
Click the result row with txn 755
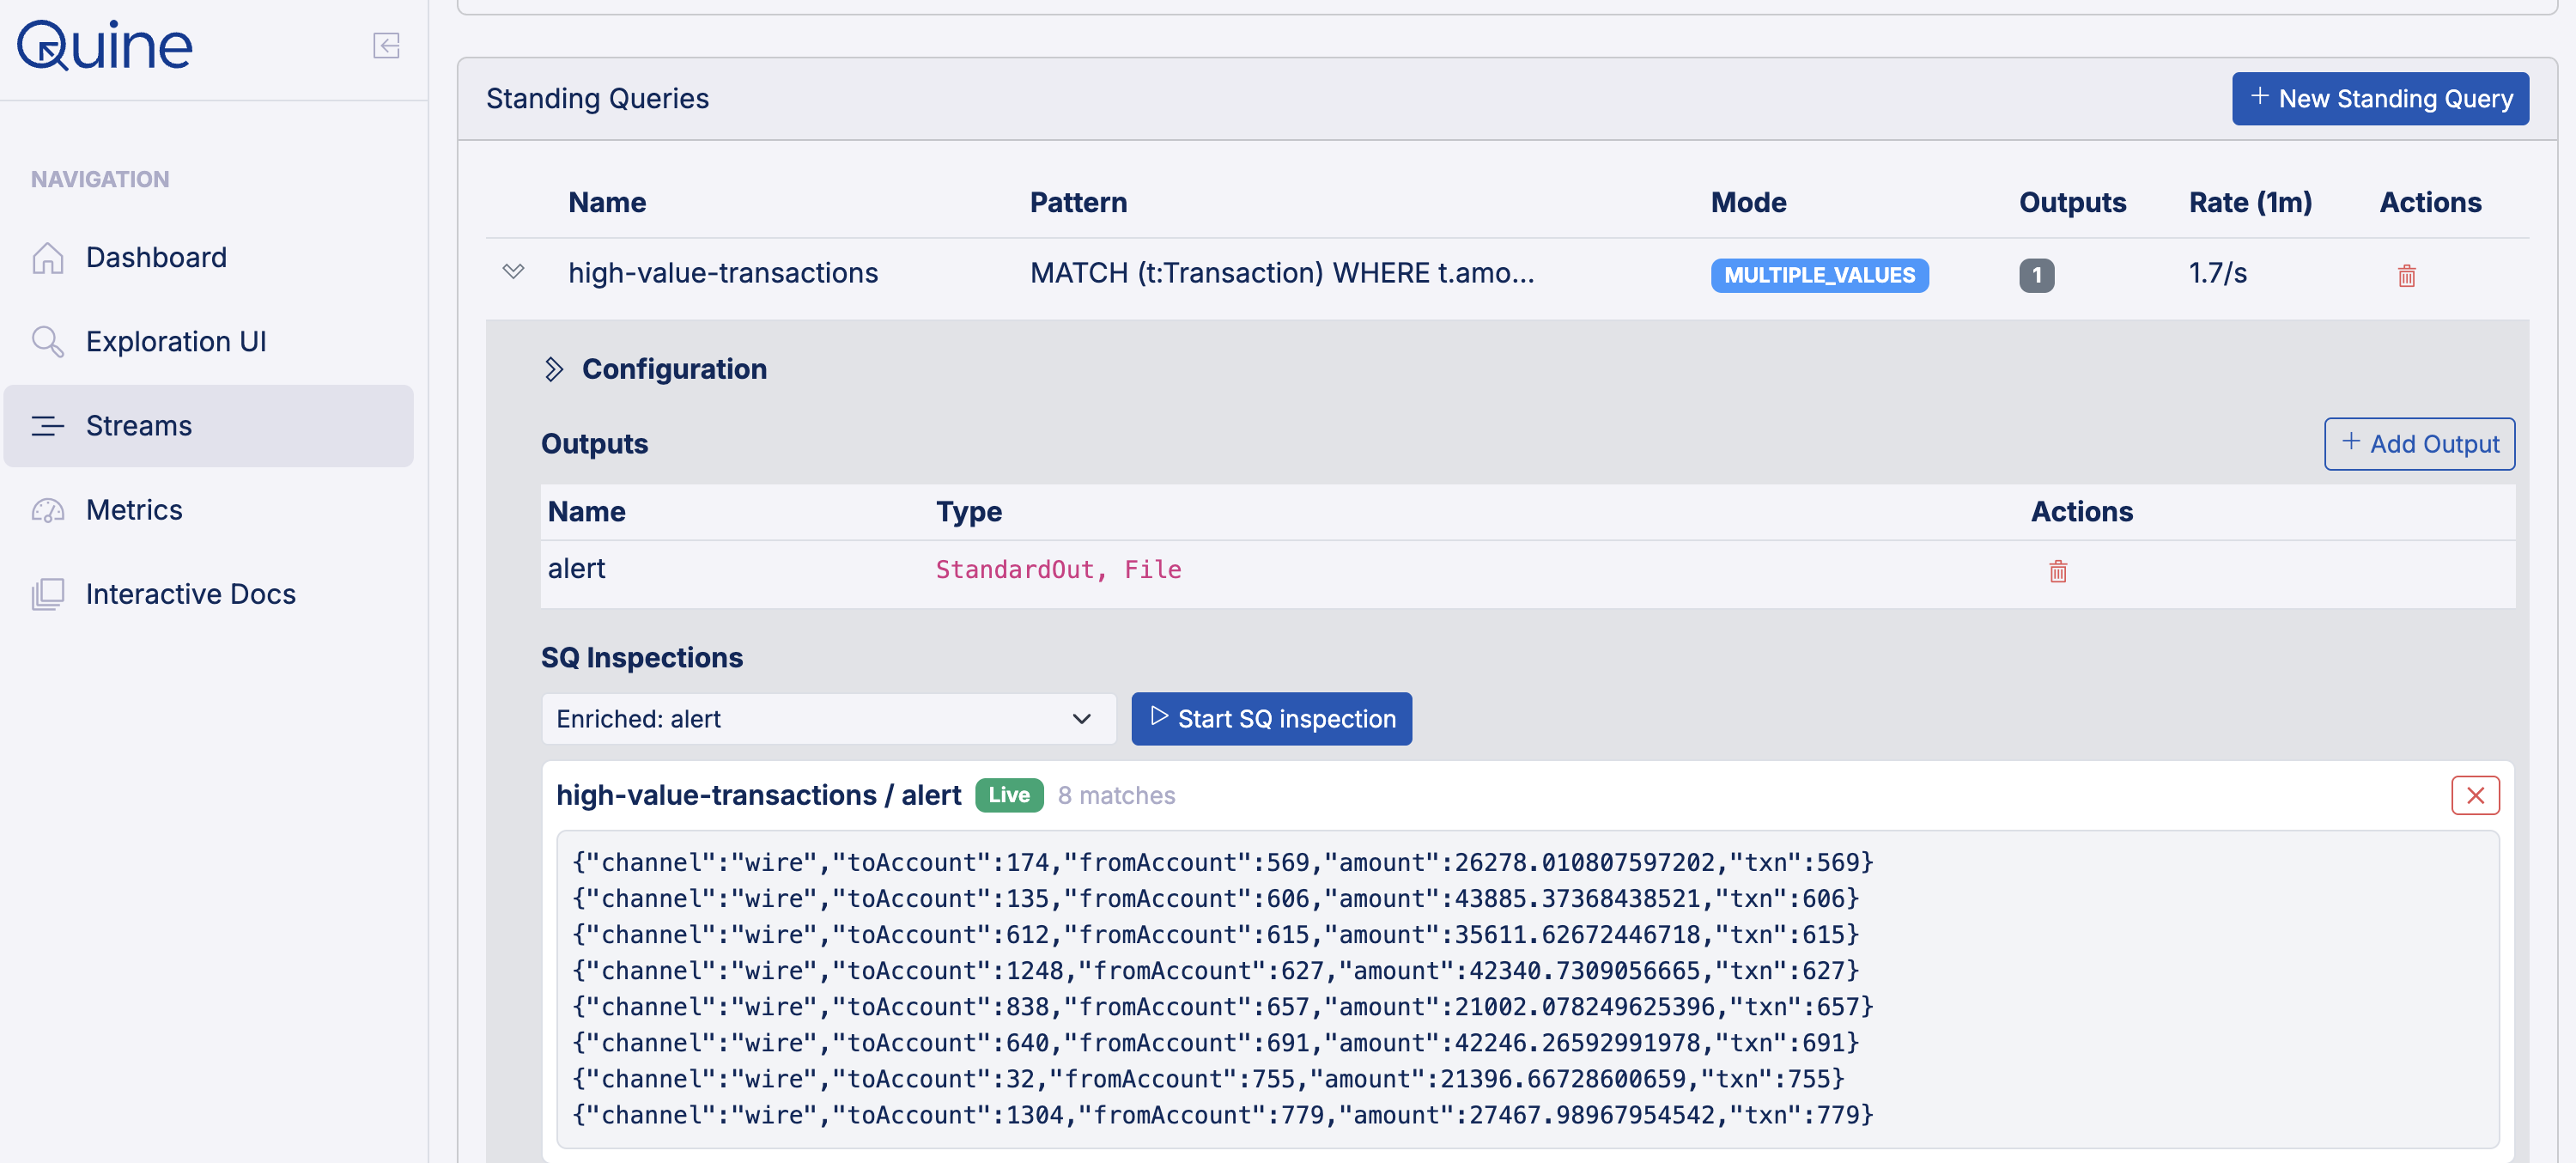[1208, 1079]
